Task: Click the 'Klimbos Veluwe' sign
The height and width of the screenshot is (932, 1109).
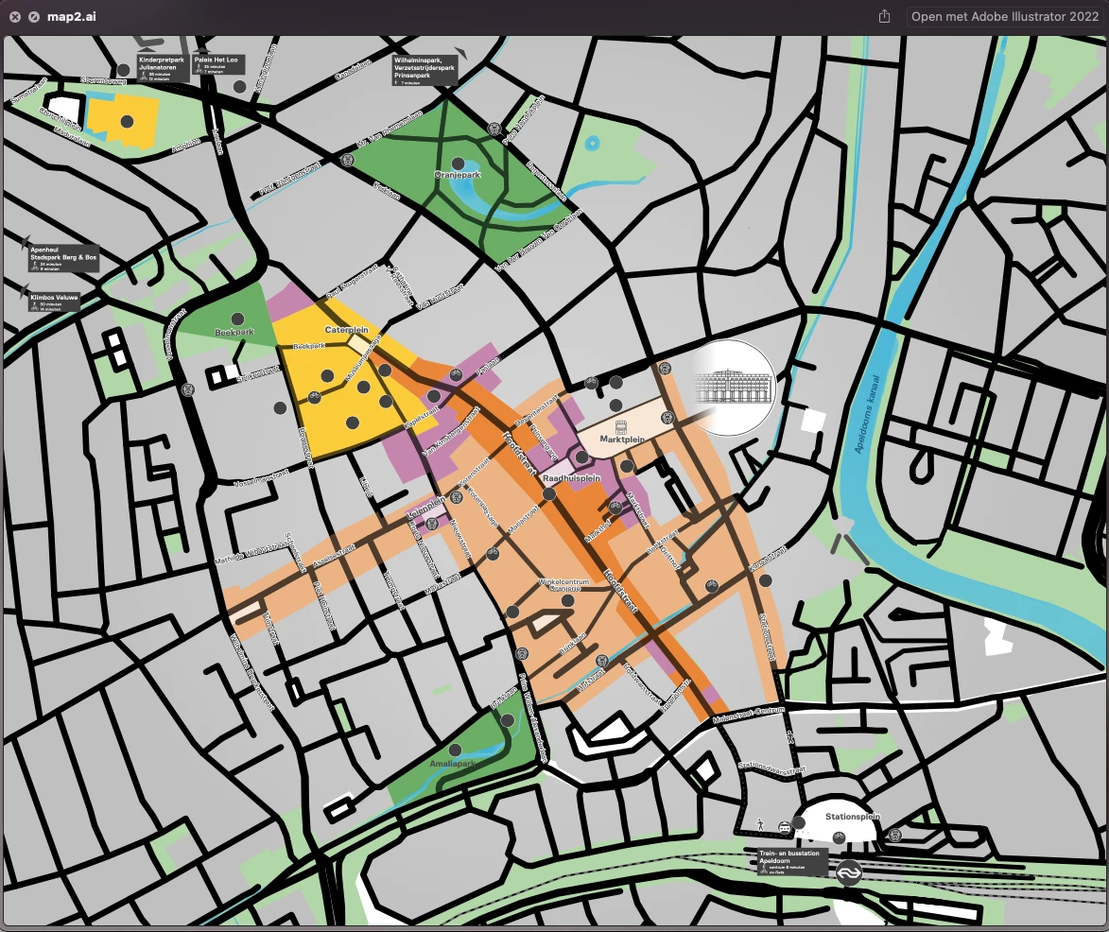Action: [55, 302]
